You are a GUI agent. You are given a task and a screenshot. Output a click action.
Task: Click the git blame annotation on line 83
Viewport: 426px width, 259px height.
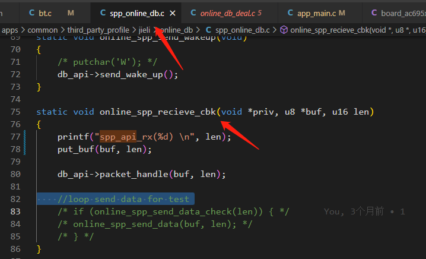pos(364,211)
